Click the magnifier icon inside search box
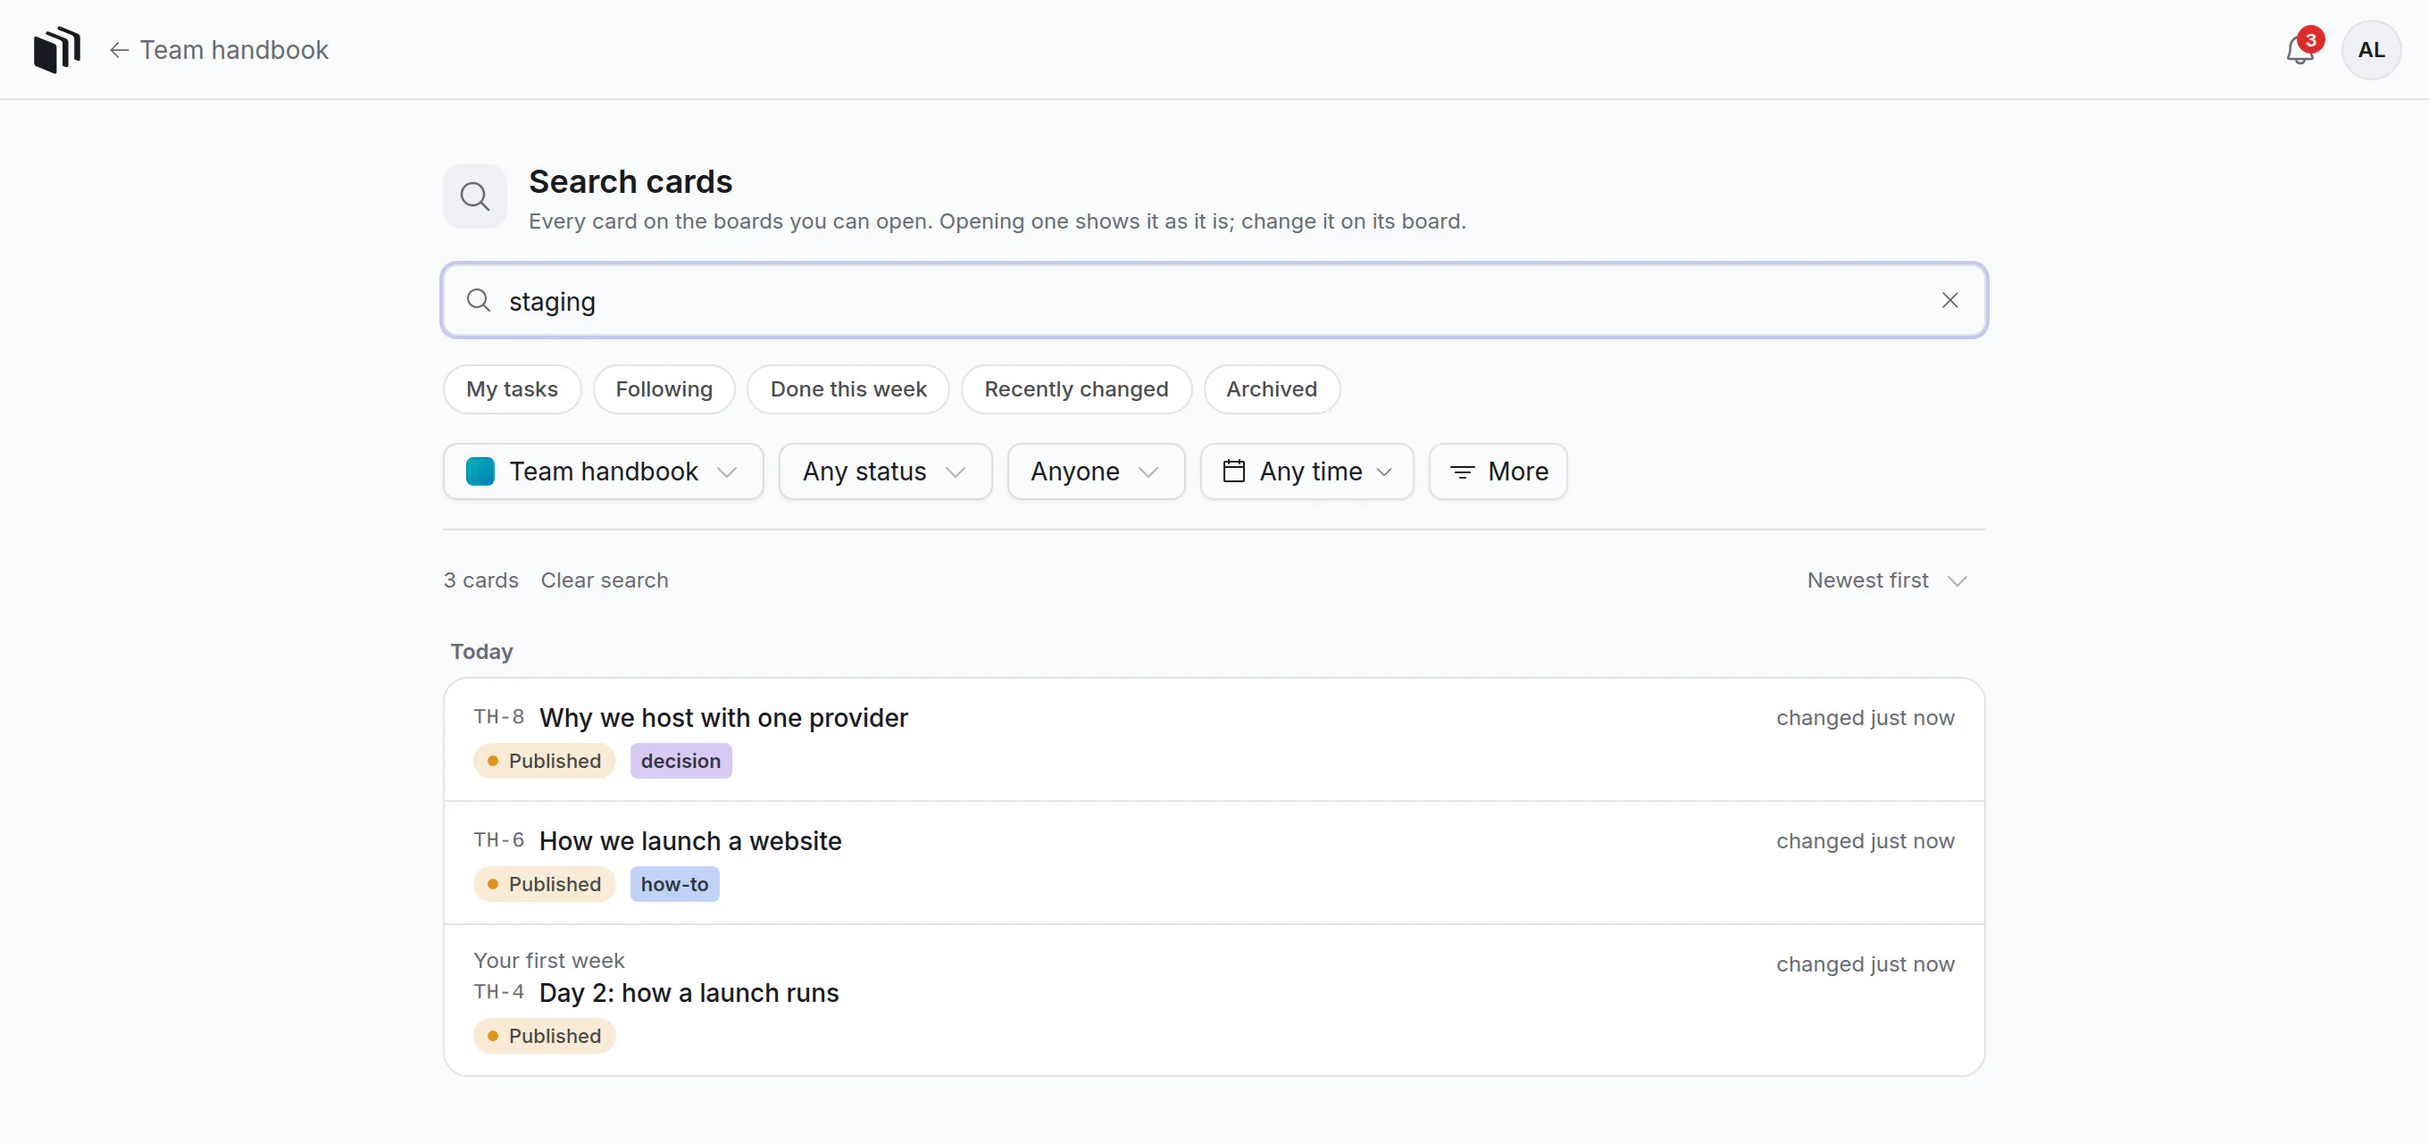This screenshot has width=2429, height=1143. [479, 300]
